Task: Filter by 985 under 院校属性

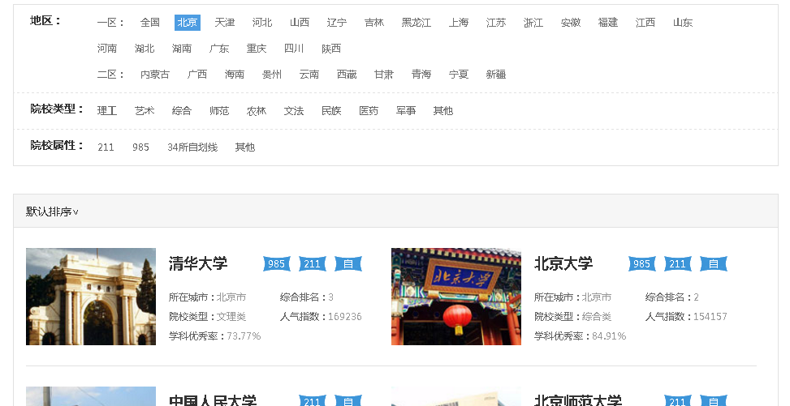Action: click(x=140, y=147)
